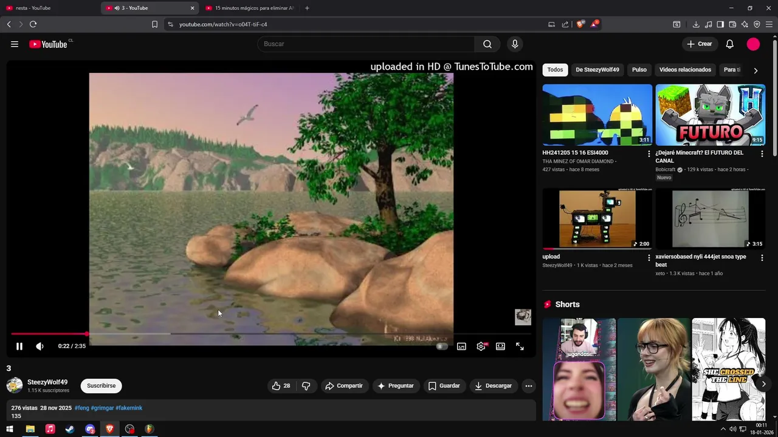This screenshot has height=437, width=778.
Task: Click the Compartir share button
Action: (344, 385)
